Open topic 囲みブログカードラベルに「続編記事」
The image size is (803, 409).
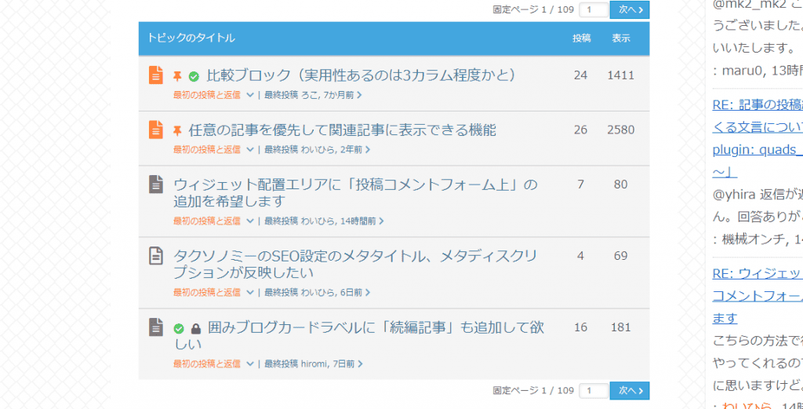point(358,335)
